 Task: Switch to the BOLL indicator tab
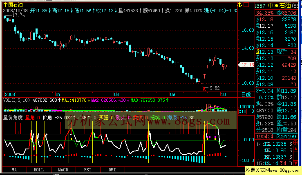click(x=39, y=170)
